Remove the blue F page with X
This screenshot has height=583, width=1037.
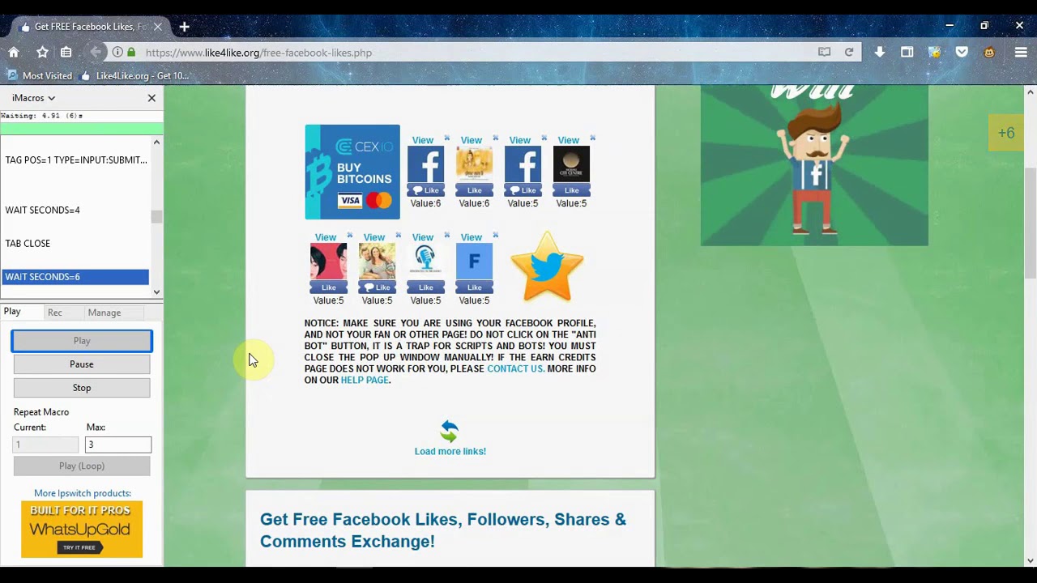[495, 236]
